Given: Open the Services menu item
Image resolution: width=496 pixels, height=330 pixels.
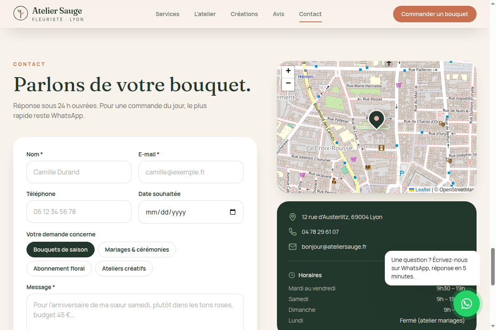Looking at the screenshot, I should [167, 14].
